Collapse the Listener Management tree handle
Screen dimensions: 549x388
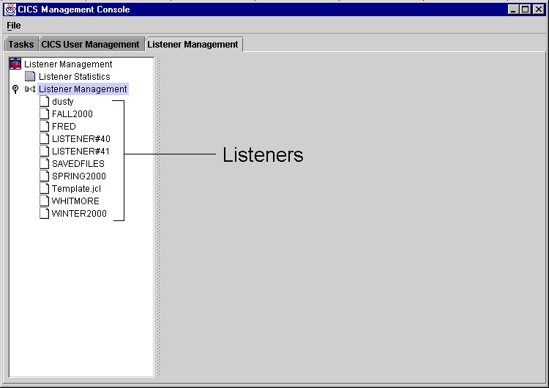pos(15,89)
